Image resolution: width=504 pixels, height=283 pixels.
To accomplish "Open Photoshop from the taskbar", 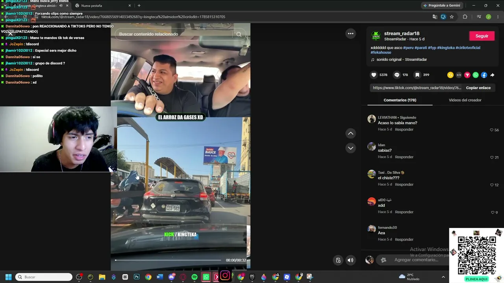I will (x=137, y=277).
